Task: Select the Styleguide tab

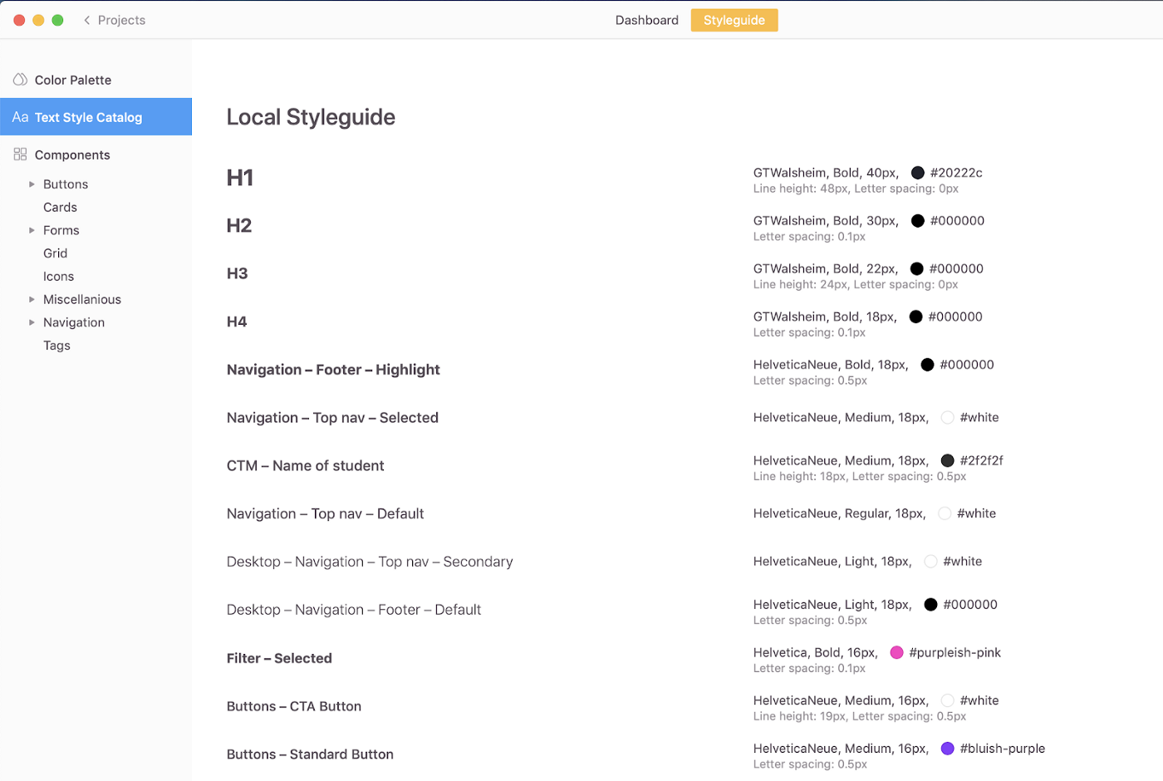Action: (734, 20)
